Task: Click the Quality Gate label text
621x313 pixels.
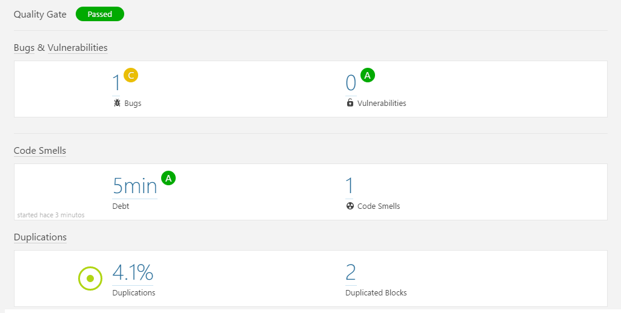Action: [x=40, y=15]
